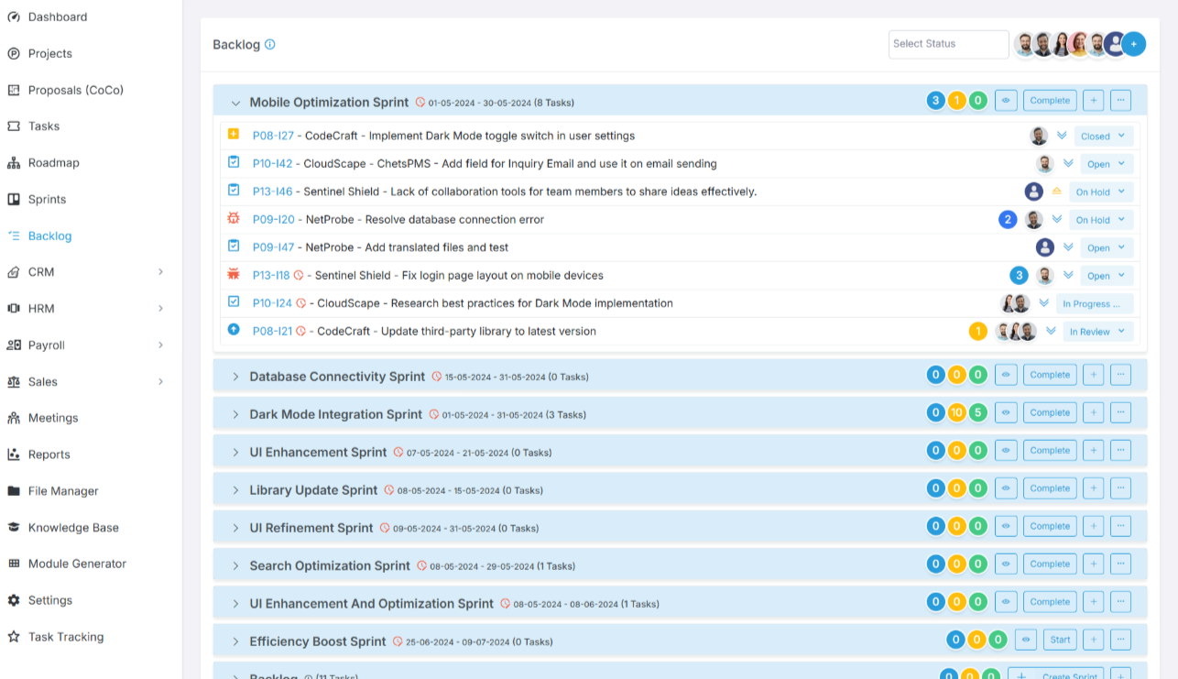Open Sprints in the sidebar menu
The width and height of the screenshot is (1178, 679).
pyautogui.click(x=47, y=199)
